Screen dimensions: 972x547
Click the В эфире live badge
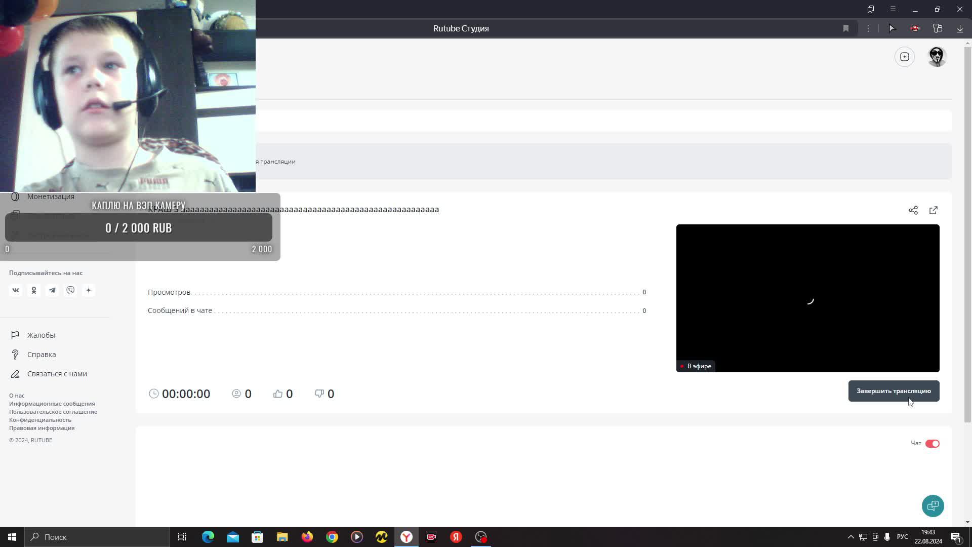point(696,366)
